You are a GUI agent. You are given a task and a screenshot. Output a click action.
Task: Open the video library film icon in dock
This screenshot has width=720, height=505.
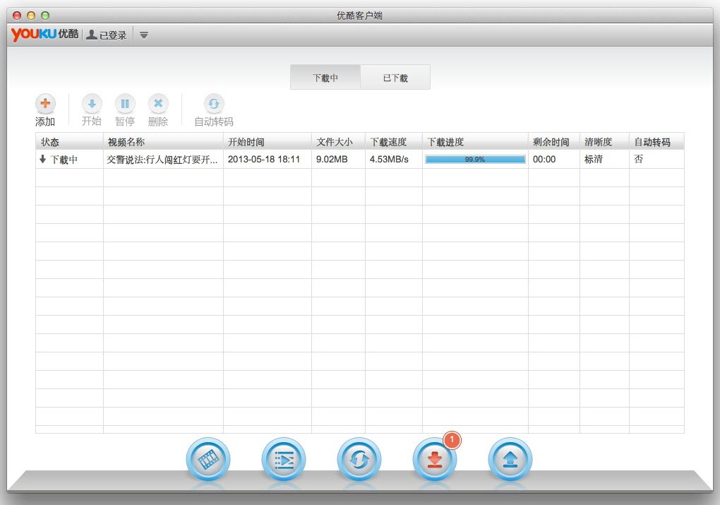[208, 459]
